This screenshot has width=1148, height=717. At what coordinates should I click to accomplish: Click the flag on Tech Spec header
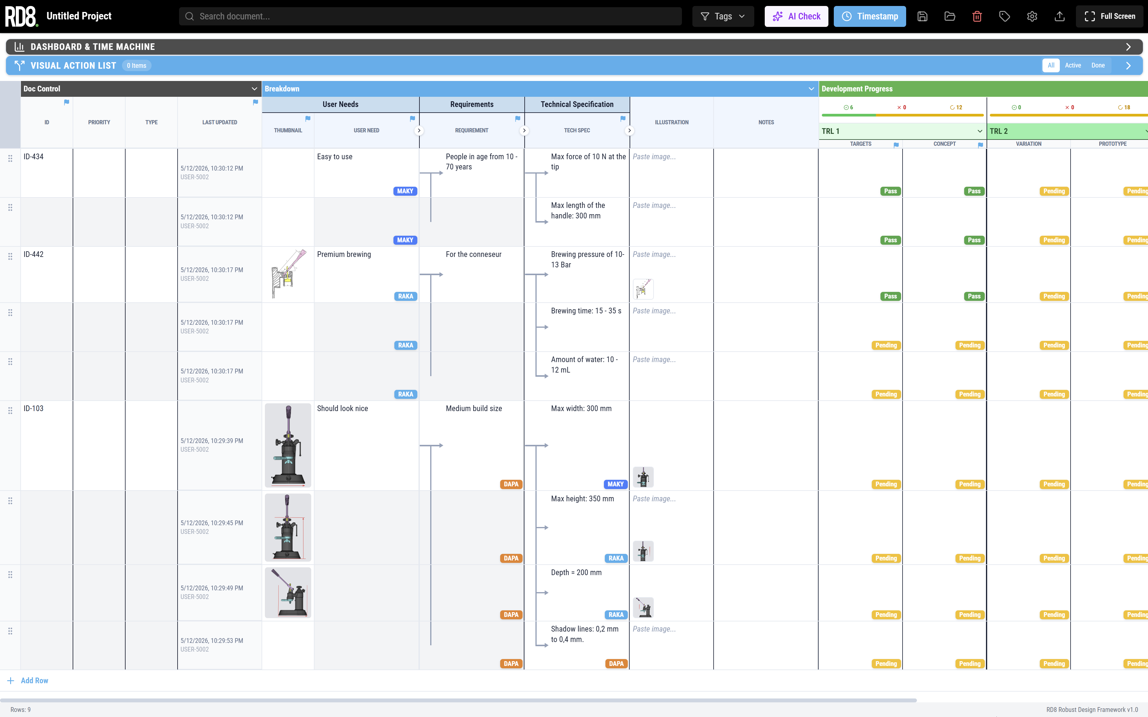623,119
